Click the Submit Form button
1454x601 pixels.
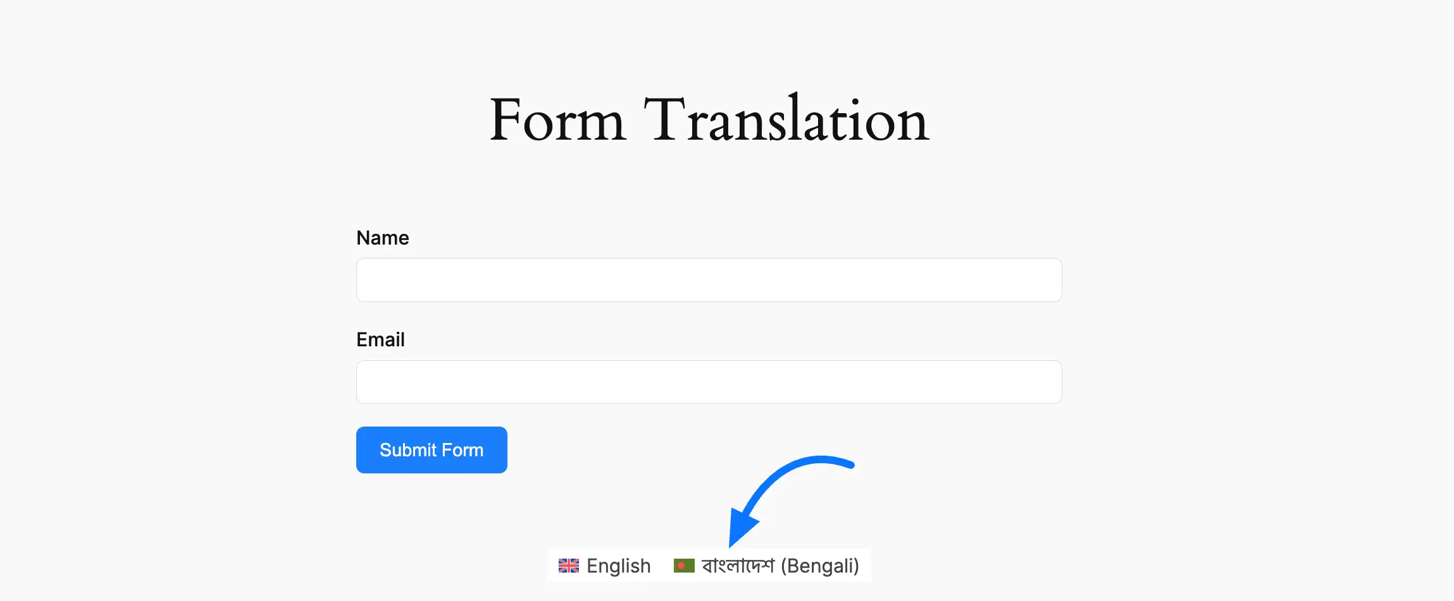click(x=432, y=450)
